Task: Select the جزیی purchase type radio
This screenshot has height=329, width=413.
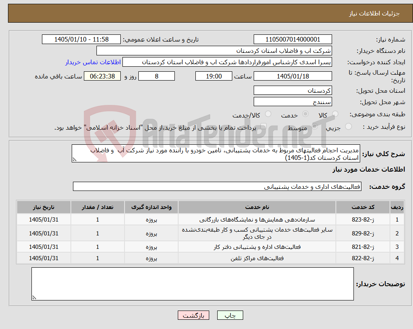Action: (348, 127)
